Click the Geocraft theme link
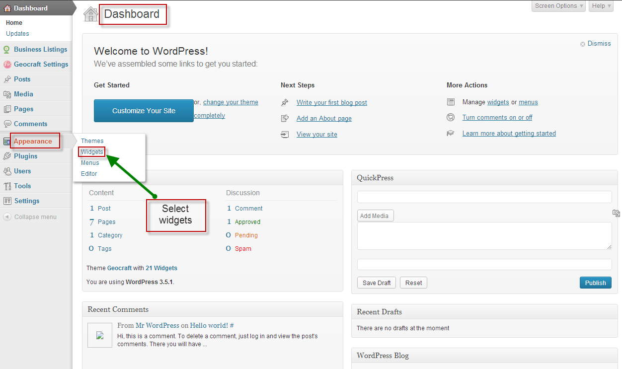The image size is (622, 369). [120, 268]
